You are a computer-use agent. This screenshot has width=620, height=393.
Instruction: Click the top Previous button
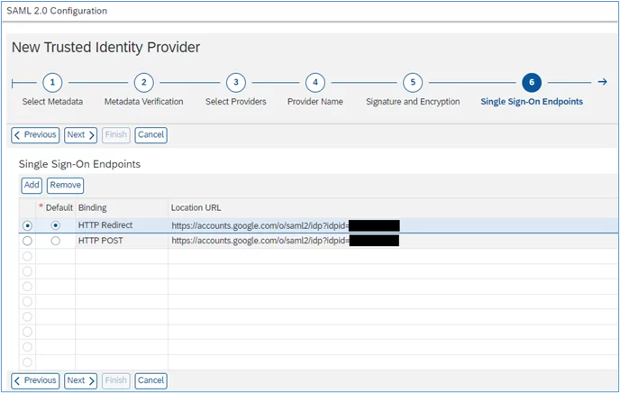(x=35, y=135)
